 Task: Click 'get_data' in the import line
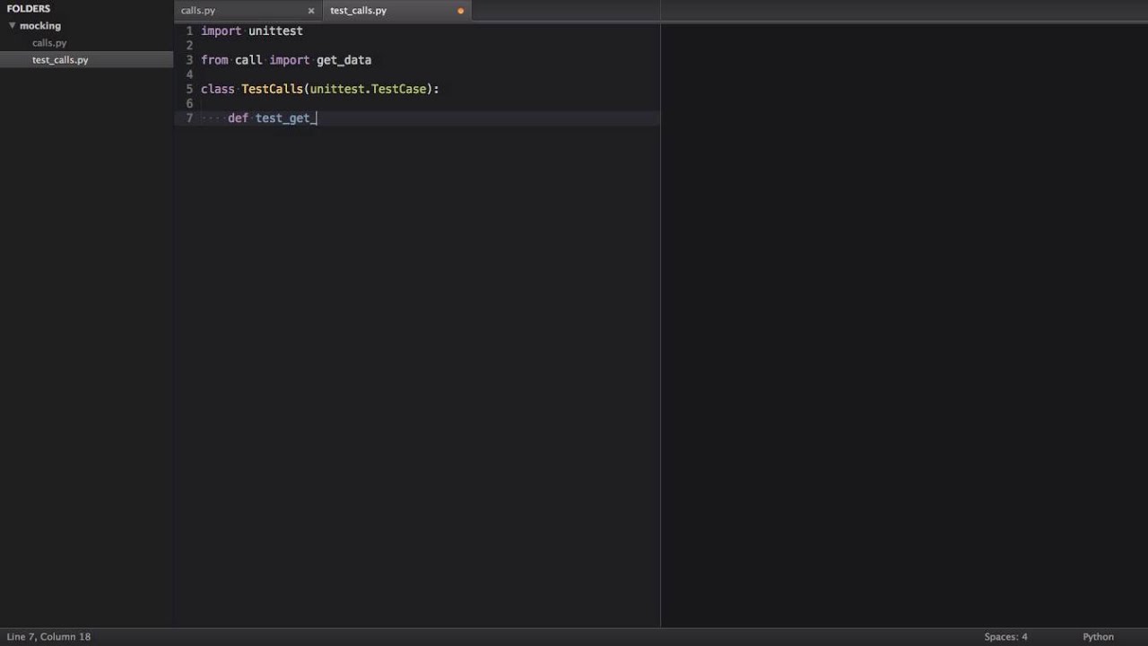tap(344, 60)
